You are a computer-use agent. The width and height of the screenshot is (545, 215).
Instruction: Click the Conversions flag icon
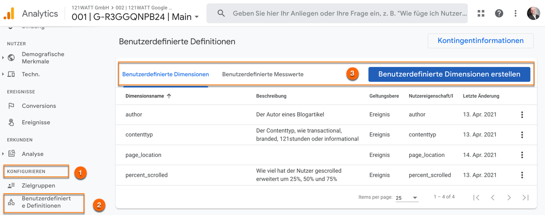(x=11, y=106)
